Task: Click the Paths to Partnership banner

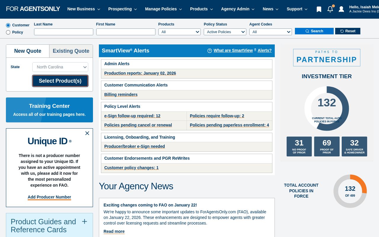Action: coord(327,57)
